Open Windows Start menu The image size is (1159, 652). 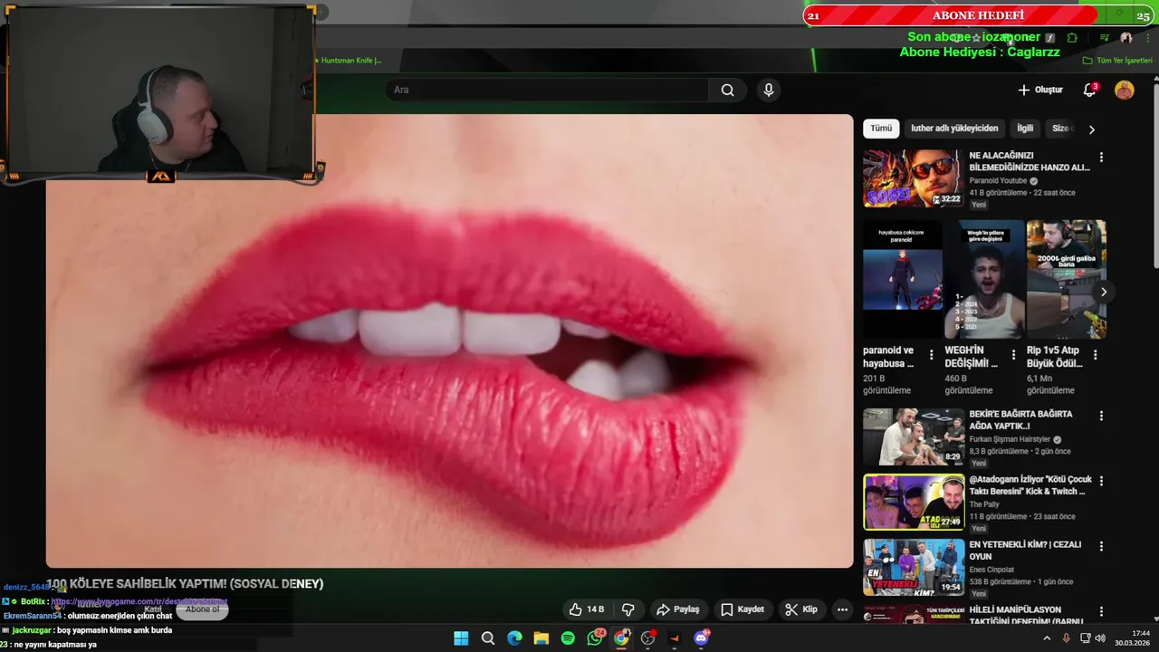point(461,638)
